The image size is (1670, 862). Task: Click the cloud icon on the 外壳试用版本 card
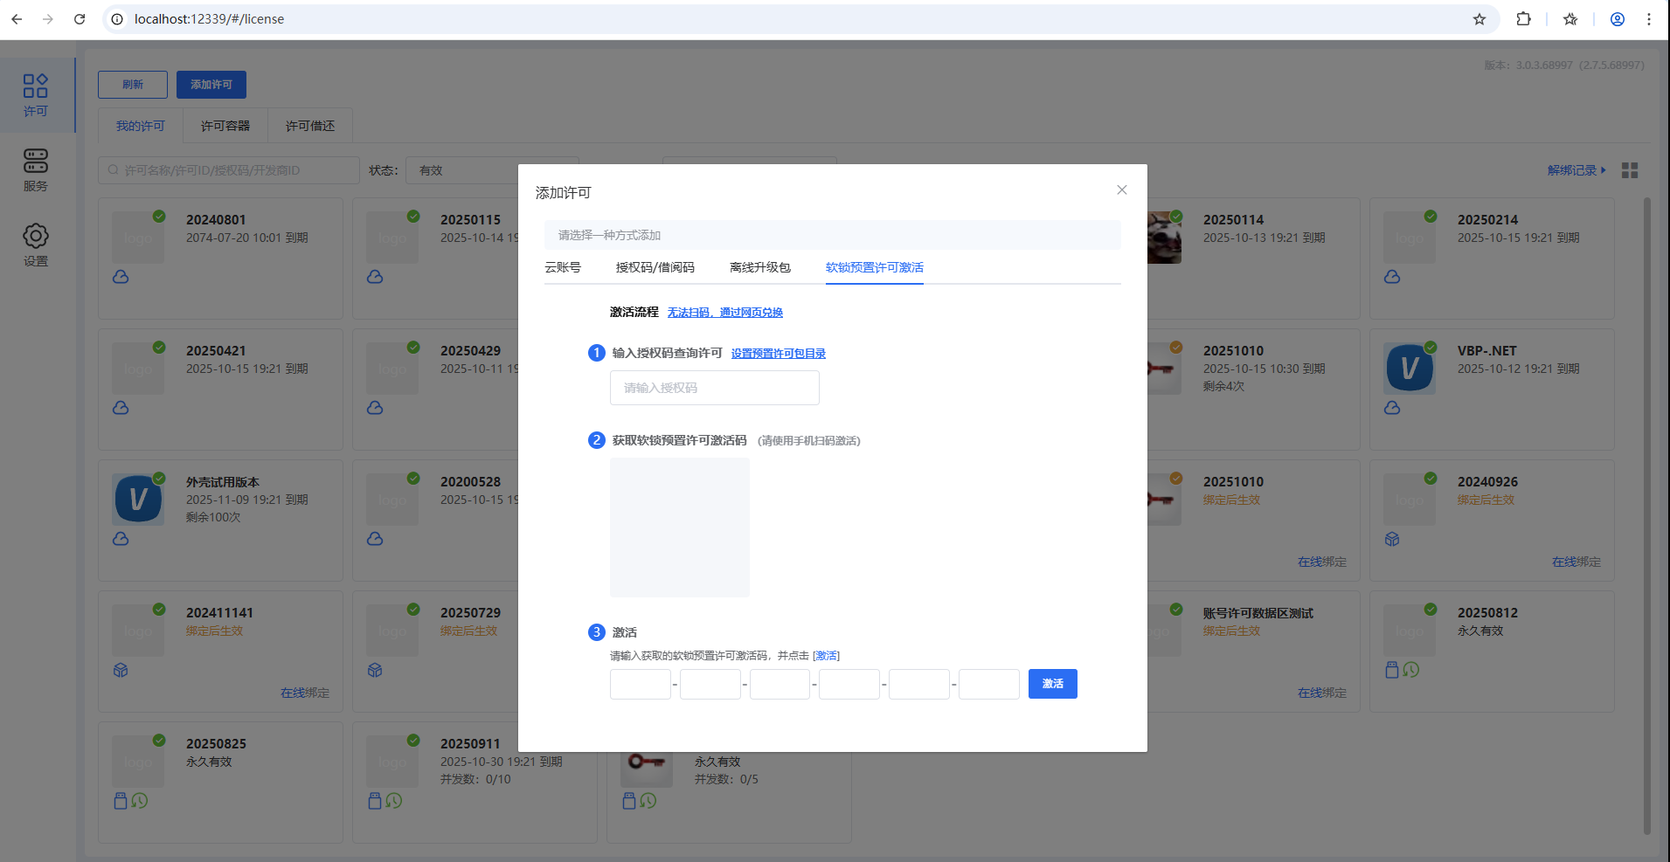click(x=121, y=539)
